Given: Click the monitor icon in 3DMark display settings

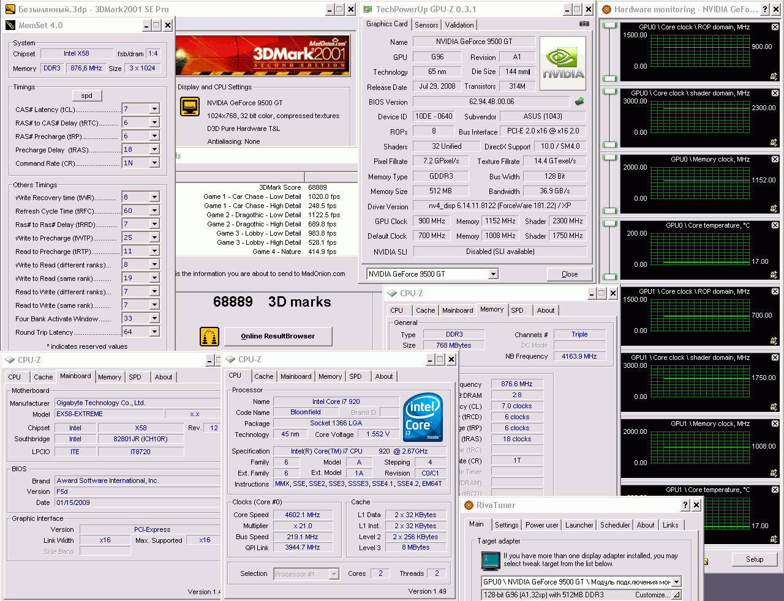Looking at the screenshot, I should click(190, 106).
